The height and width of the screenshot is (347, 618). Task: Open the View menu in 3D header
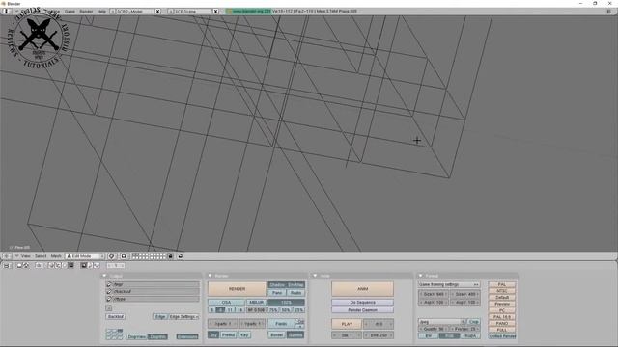coord(26,256)
